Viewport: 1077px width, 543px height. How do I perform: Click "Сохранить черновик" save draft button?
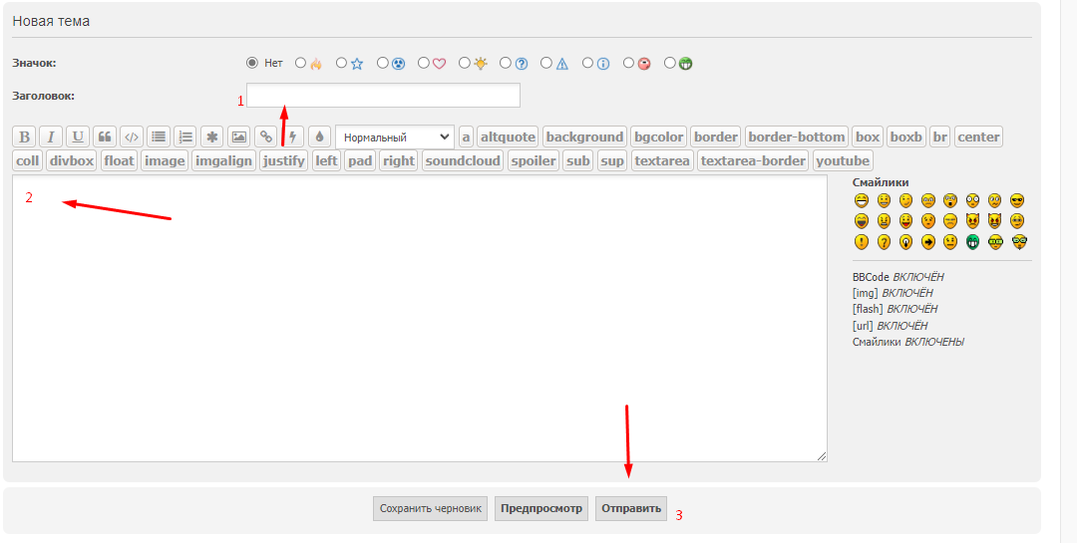(x=431, y=509)
